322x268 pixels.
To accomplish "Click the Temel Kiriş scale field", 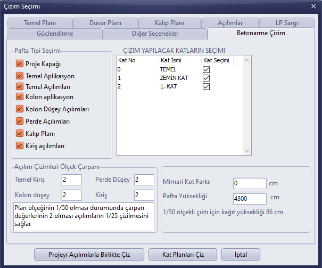I will (x=72, y=180).
